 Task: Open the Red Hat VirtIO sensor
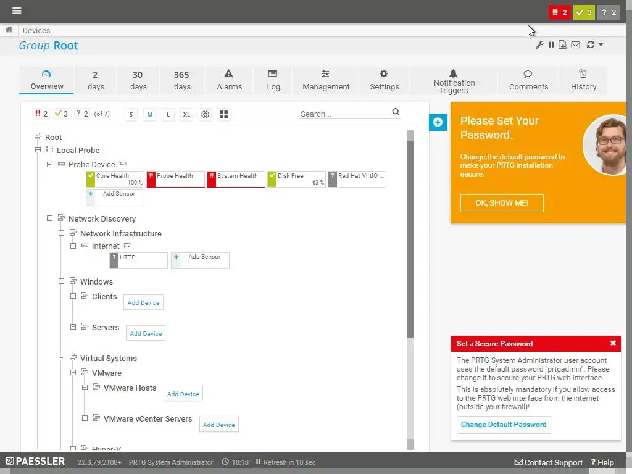357,180
